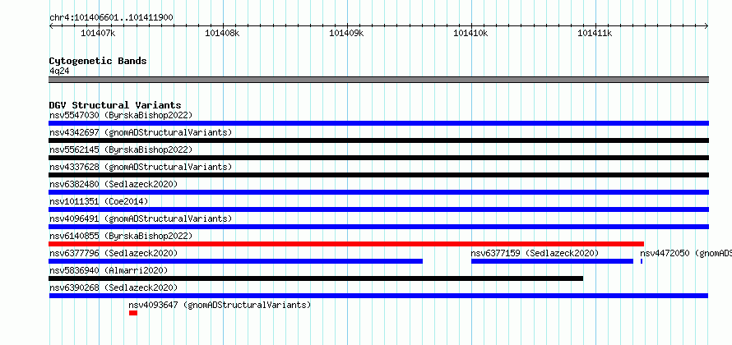This screenshot has height=345, width=732.
Task: Click the 101410k ruler position
Action: [x=470, y=33]
